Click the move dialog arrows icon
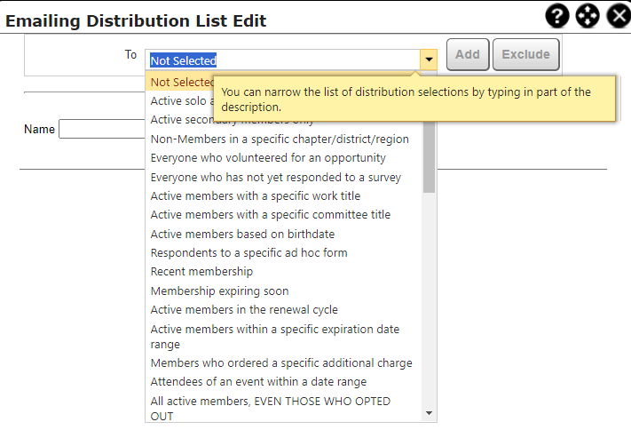The image size is (631, 430). (588, 17)
